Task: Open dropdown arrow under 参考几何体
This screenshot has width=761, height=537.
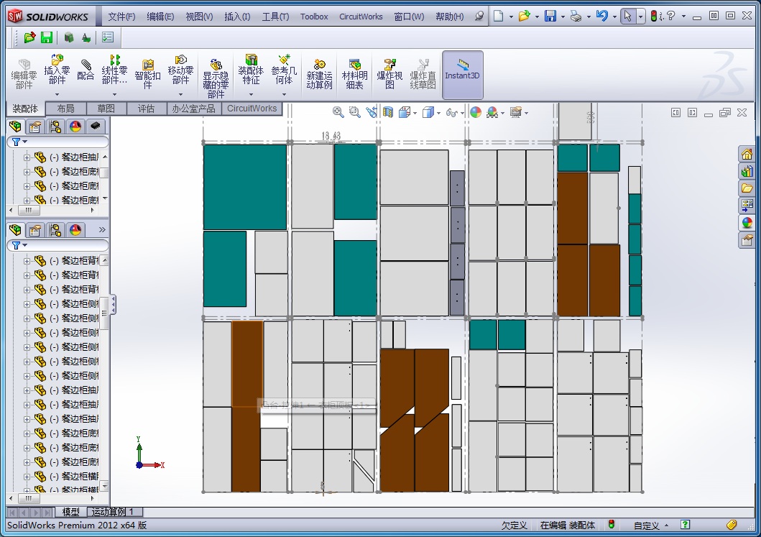Action: (284, 93)
